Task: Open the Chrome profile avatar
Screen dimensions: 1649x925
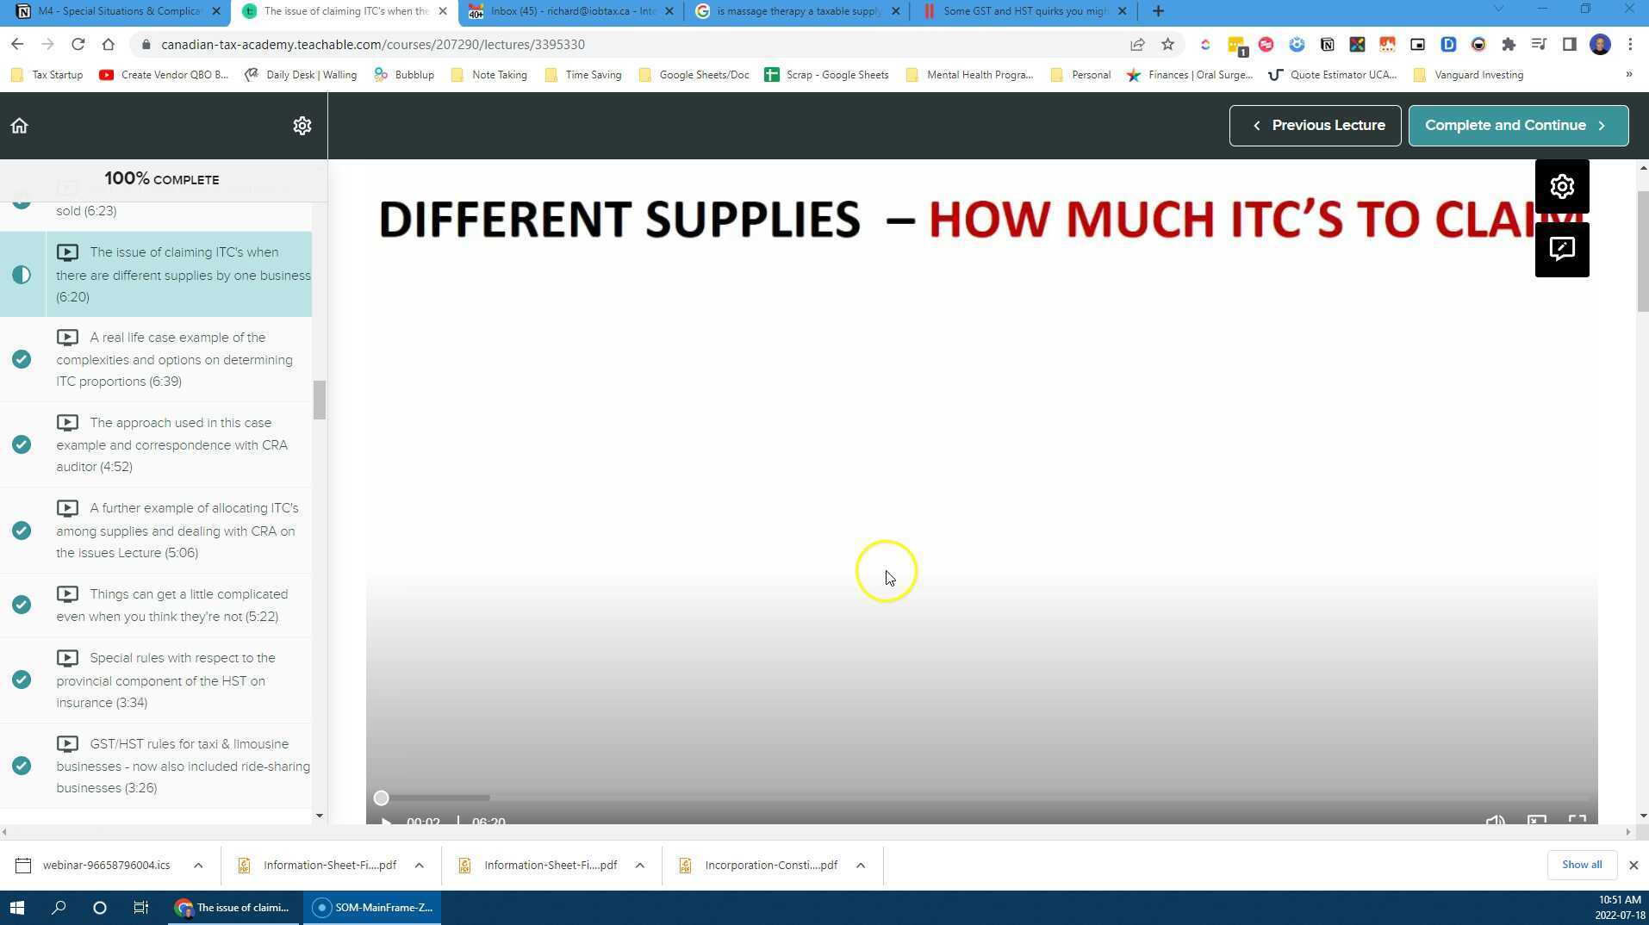Action: (x=1600, y=44)
